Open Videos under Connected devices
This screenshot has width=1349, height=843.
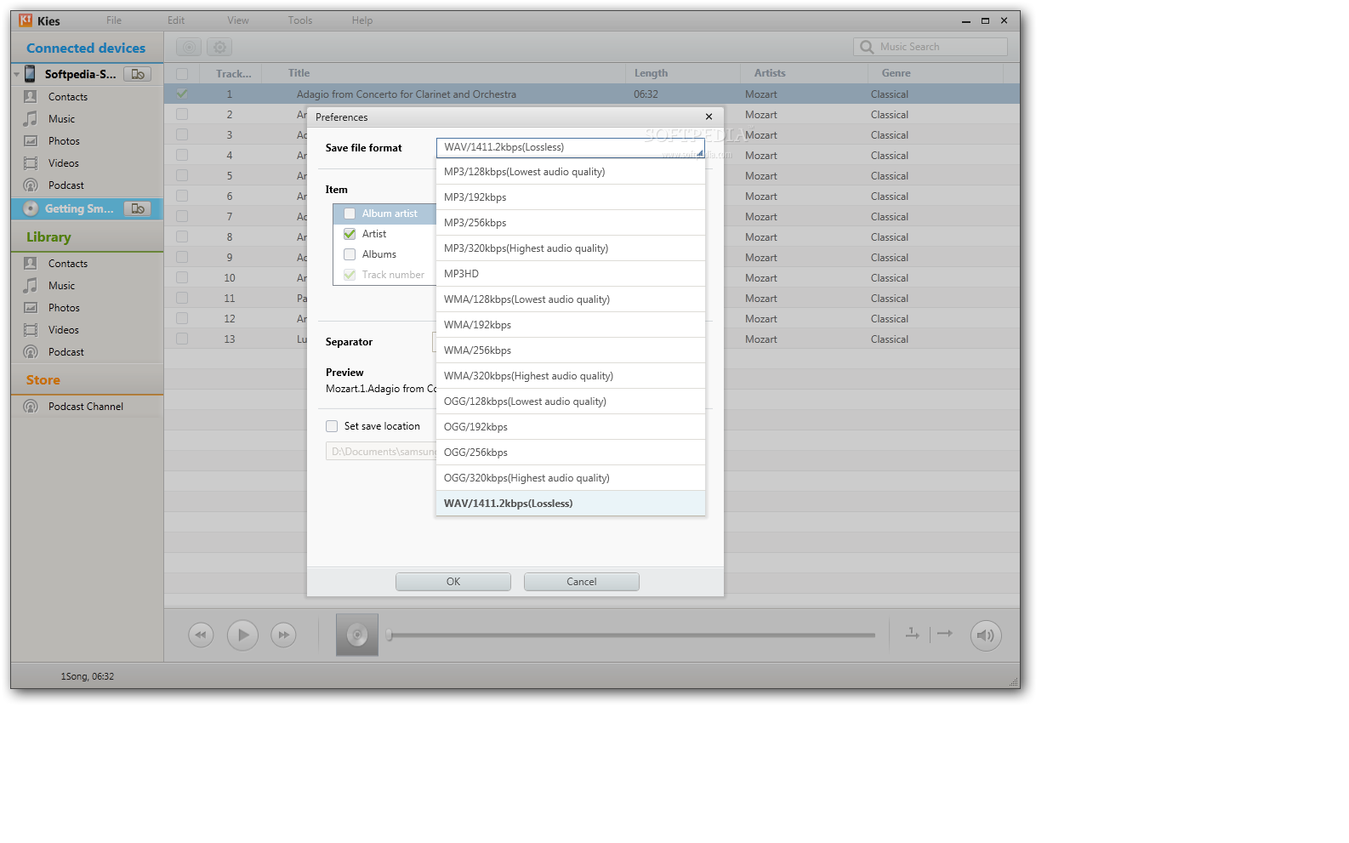point(63,163)
